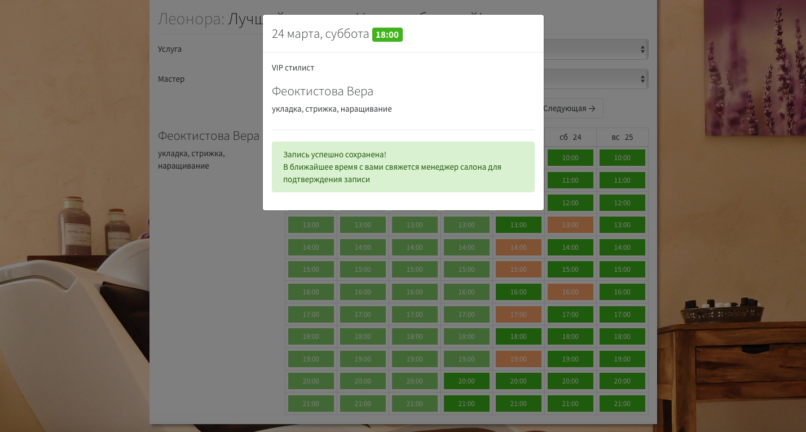Select the 10:00 slot on сб 24
Viewport: 806px width, 432px height.
pos(570,158)
